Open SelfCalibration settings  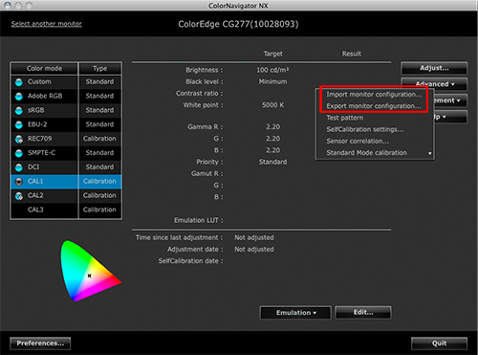tap(365, 129)
